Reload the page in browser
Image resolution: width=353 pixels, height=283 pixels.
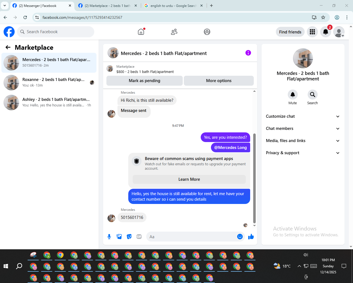(25, 17)
